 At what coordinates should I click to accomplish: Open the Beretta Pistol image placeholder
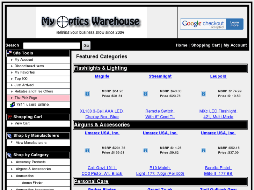click(x=203, y=150)
